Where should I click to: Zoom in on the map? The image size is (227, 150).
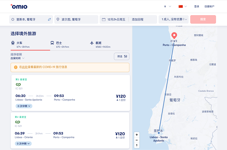[x=137, y=134]
